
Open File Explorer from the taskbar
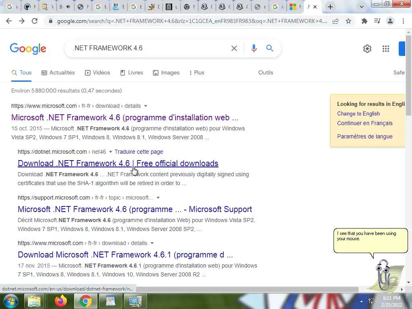[34, 301]
